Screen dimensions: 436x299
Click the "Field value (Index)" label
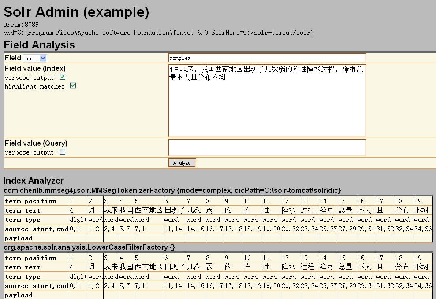click(35, 69)
